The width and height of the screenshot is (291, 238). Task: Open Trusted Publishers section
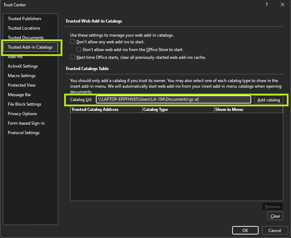tap(24, 19)
